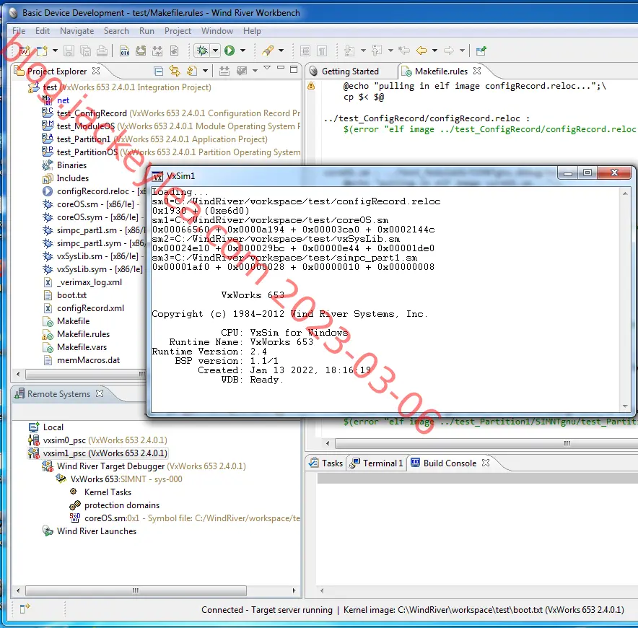This screenshot has height=628, width=638.
Task: Open the Debug button dropdown arrow
Action: pyautogui.click(x=215, y=51)
